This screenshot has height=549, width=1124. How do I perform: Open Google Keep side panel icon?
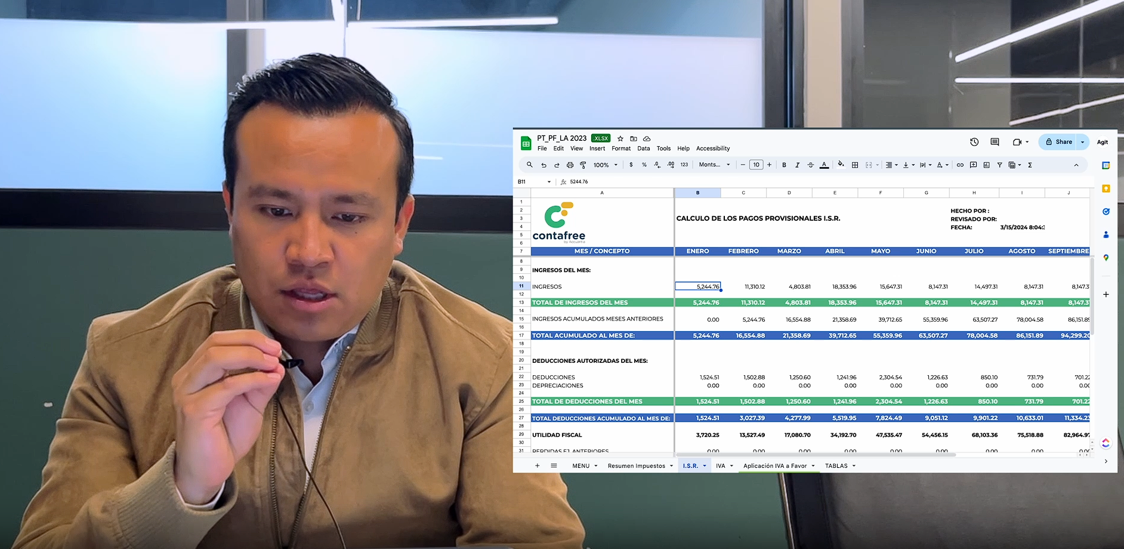[x=1106, y=189]
